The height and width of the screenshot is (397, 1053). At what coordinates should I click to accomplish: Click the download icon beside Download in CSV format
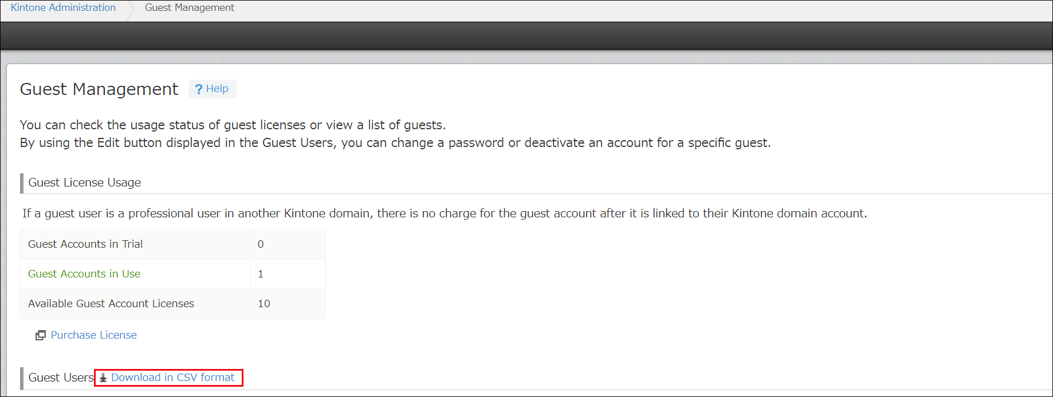coord(103,378)
